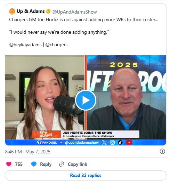Click the gold verified badge
This screenshot has height=184, width=171.
(x=48, y=11)
